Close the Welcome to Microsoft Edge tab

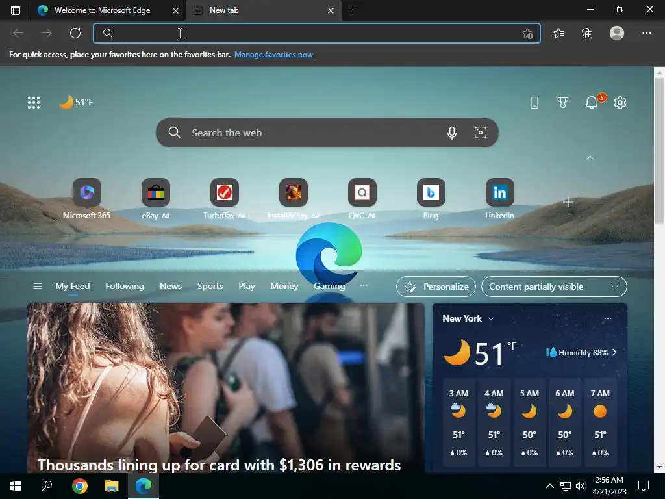(x=175, y=10)
